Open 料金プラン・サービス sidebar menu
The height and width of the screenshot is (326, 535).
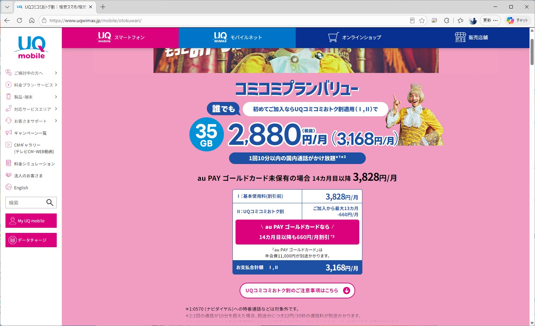34,85
